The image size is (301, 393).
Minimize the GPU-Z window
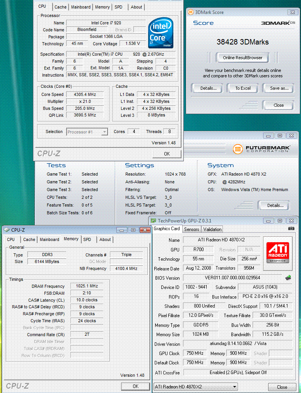pos(269,221)
